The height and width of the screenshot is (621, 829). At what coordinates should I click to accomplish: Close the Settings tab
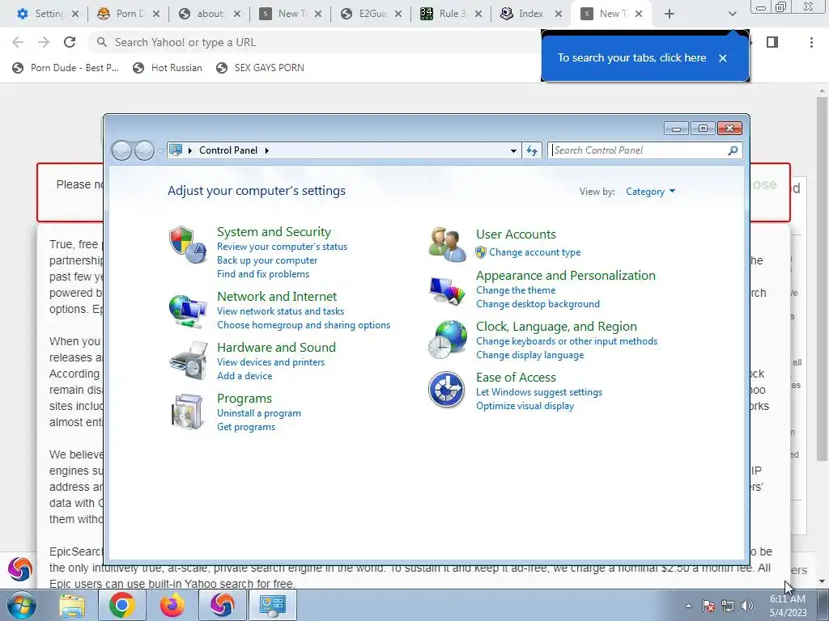tap(75, 14)
